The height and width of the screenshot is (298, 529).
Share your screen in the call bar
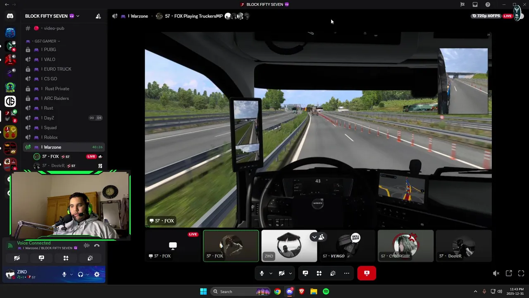click(x=305, y=273)
